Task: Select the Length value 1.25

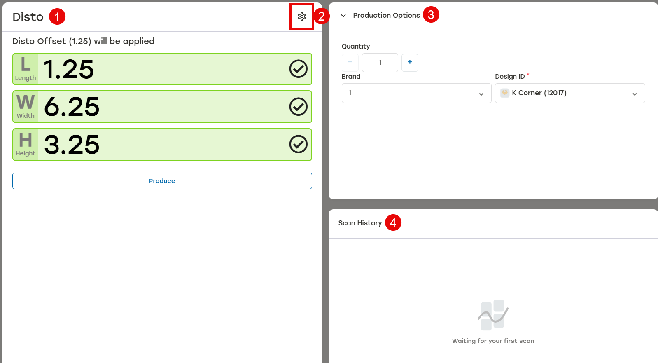Action: pos(69,69)
